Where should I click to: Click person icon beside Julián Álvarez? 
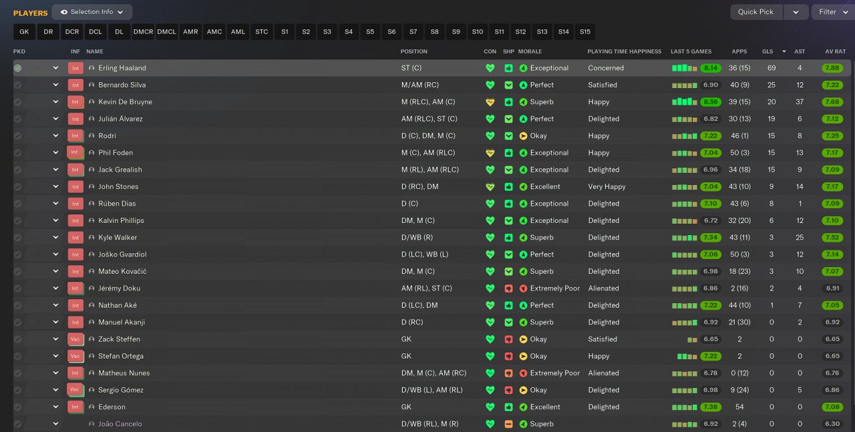tap(92, 119)
